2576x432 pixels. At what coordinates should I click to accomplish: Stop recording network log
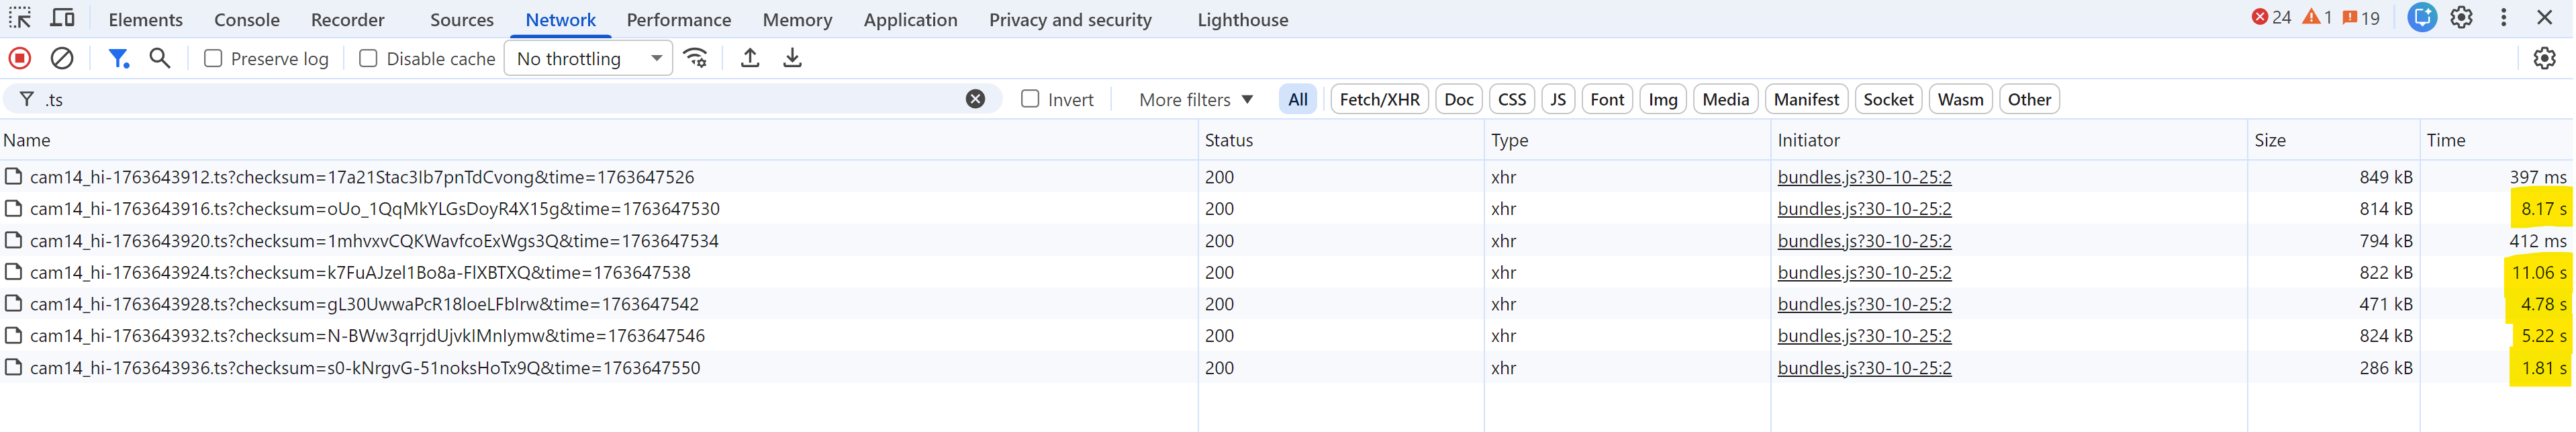pyautogui.click(x=20, y=59)
